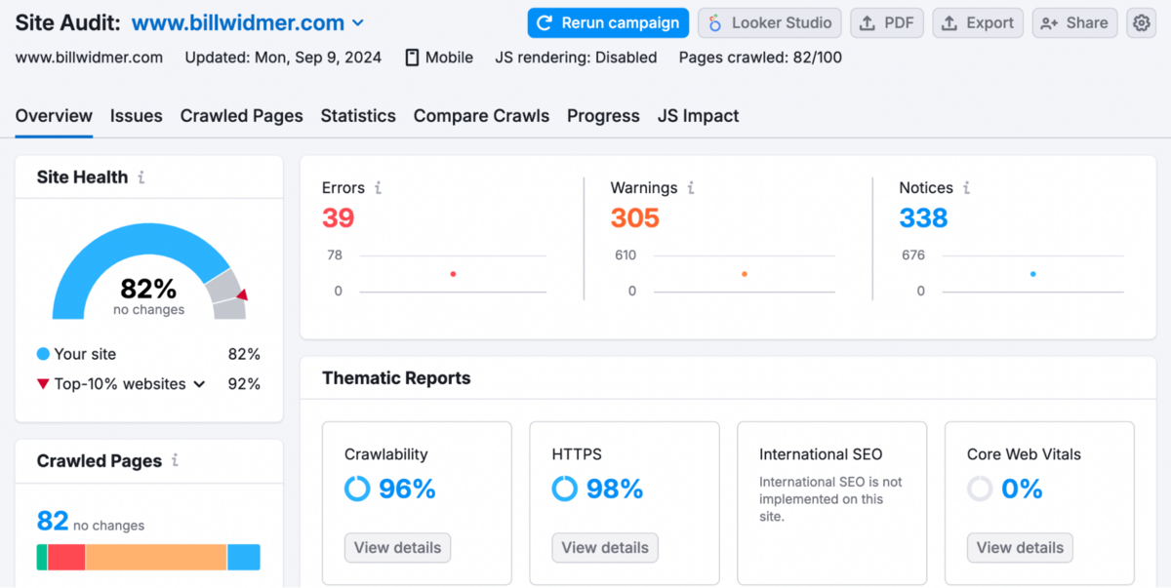This screenshot has height=588, width=1171.
Task: Click Rerun campaign button
Action: pyautogui.click(x=608, y=22)
